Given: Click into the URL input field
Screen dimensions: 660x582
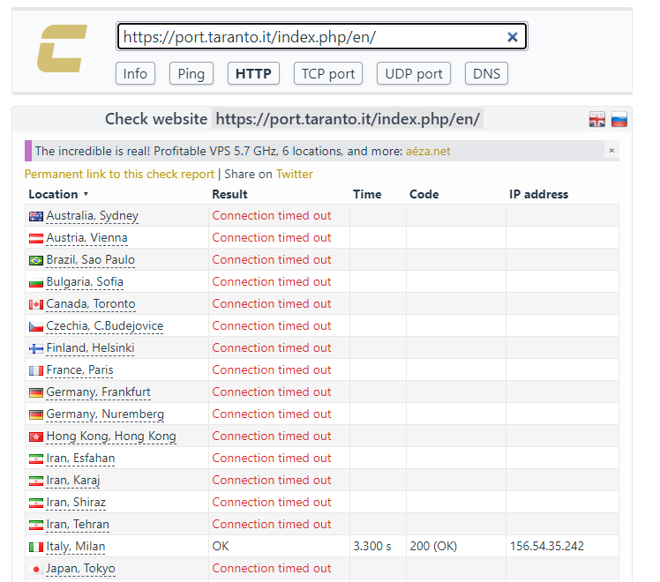Looking at the screenshot, I should [x=309, y=37].
